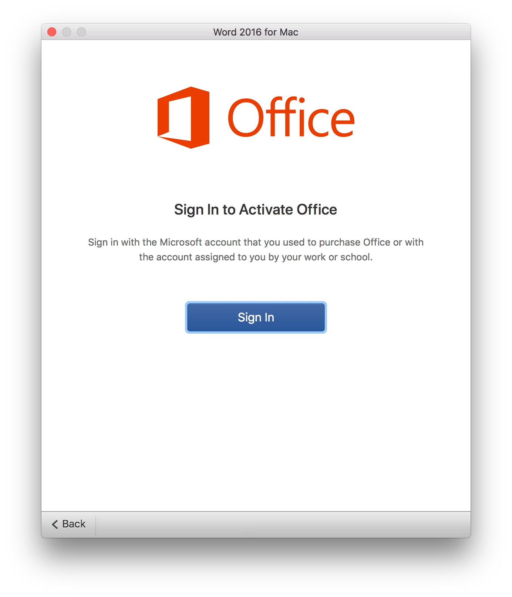Click the orange Office wordmark text
Image resolution: width=512 pixels, height=597 pixels.
point(291,117)
